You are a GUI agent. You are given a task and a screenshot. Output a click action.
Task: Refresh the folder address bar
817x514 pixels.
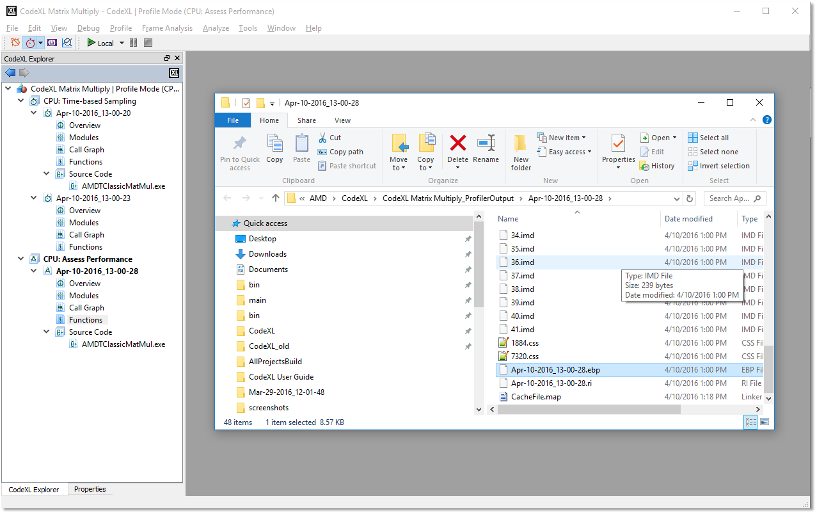click(690, 198)
